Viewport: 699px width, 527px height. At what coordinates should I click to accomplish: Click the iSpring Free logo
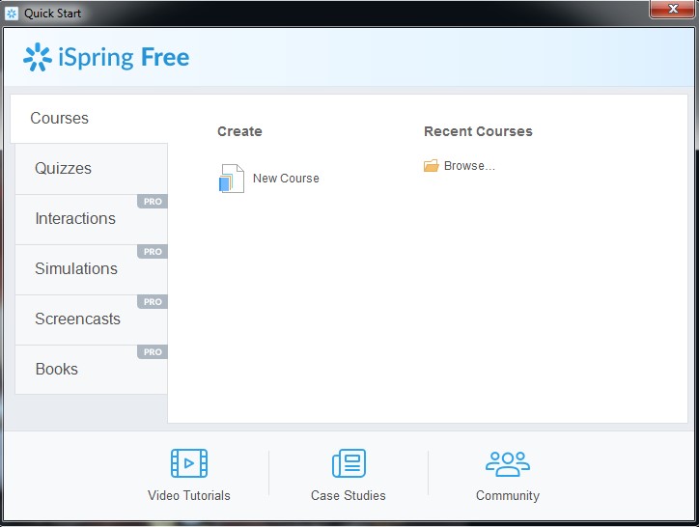point(106,58)
